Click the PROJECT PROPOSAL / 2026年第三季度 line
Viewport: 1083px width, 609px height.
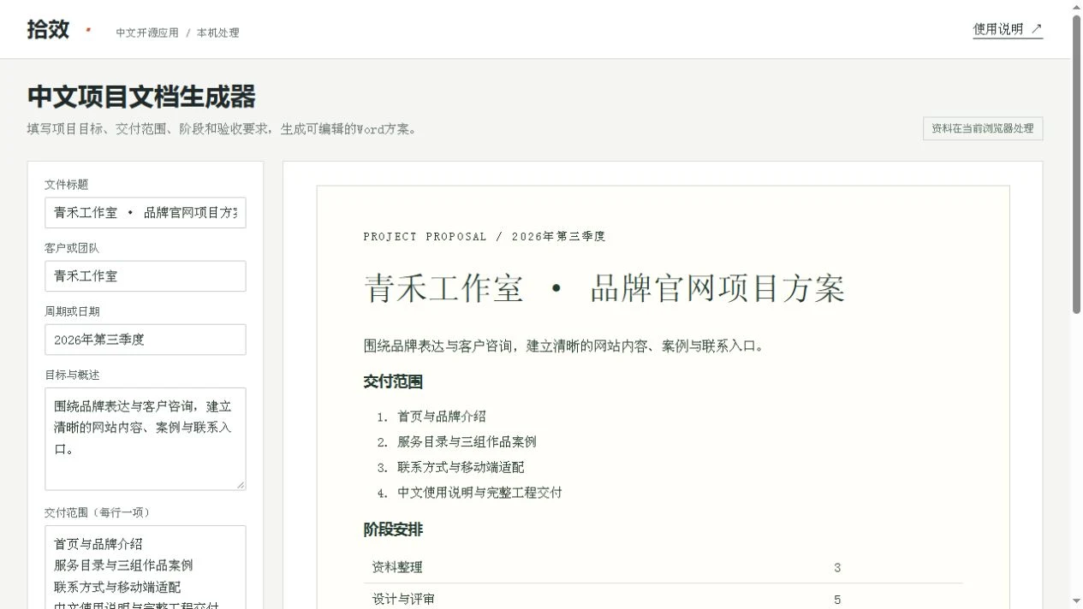(485, 236)
